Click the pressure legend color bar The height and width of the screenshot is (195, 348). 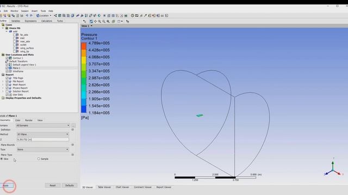(84, 78)
